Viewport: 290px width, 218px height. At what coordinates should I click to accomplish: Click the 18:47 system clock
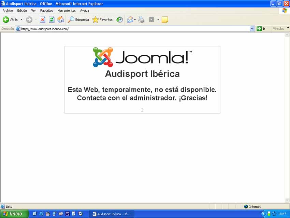pyautogui.click(x=282, y=214)
